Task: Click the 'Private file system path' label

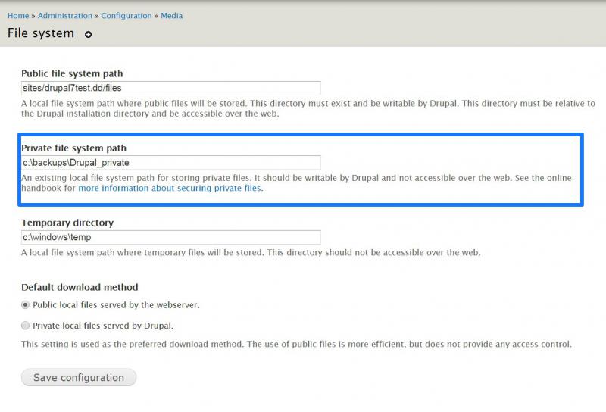Action: [x=73, y=148]
